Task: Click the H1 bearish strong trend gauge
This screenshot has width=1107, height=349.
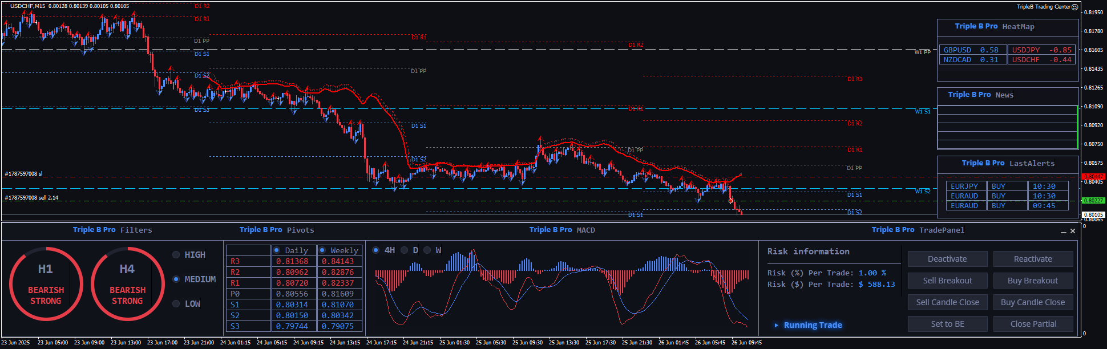Action: pyautogui.click(x=46, y=284)
